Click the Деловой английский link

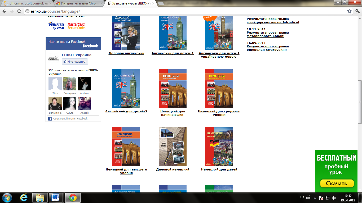(126, 53)
